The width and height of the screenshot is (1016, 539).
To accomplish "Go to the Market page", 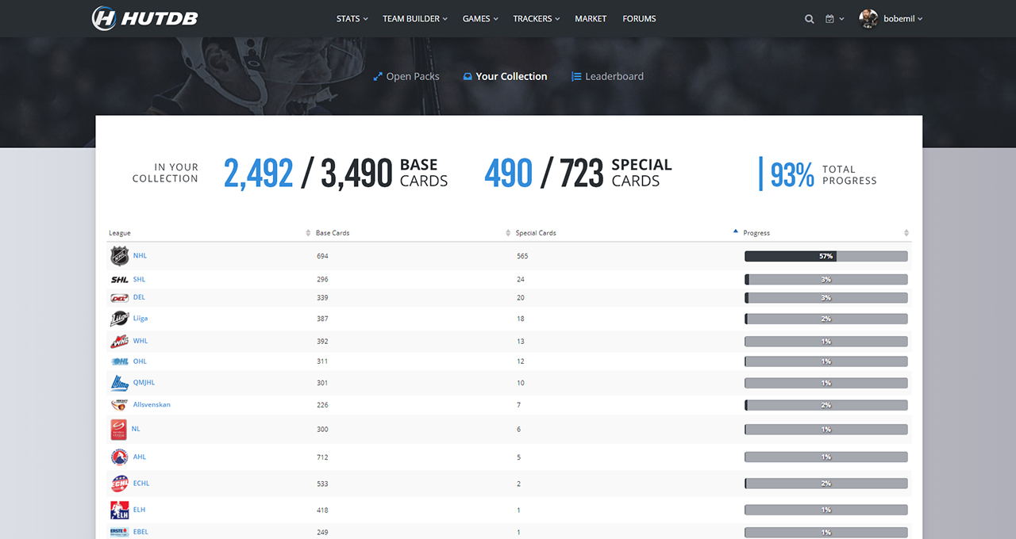I will click(591, 19).
